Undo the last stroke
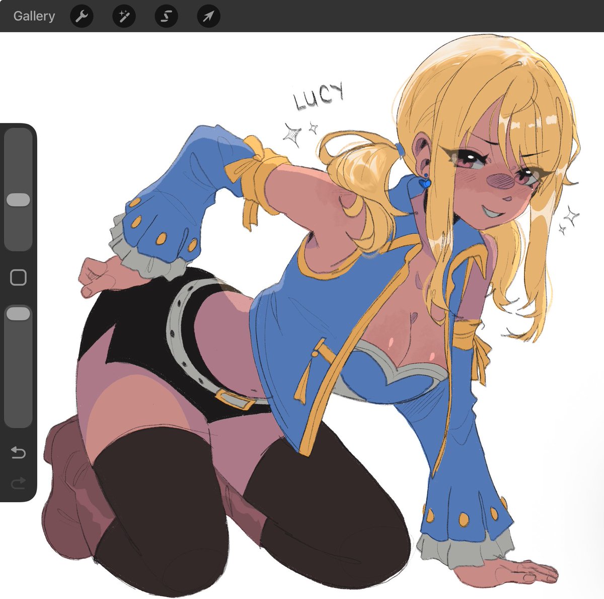 pyautogui.click(x=18, y=452)
